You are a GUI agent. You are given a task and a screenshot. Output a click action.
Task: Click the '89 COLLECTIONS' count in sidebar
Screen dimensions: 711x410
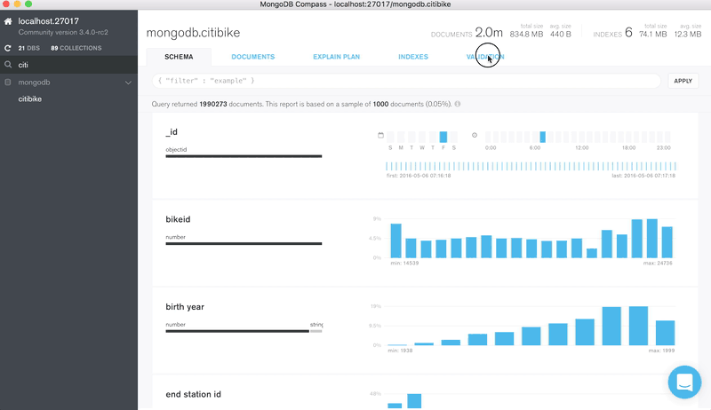[76, 48]
